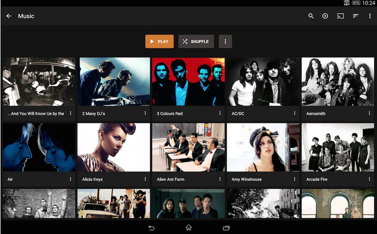The image size is (377, 234).
Task: Start playback with the PLAY button
Action: click(159, 41)
